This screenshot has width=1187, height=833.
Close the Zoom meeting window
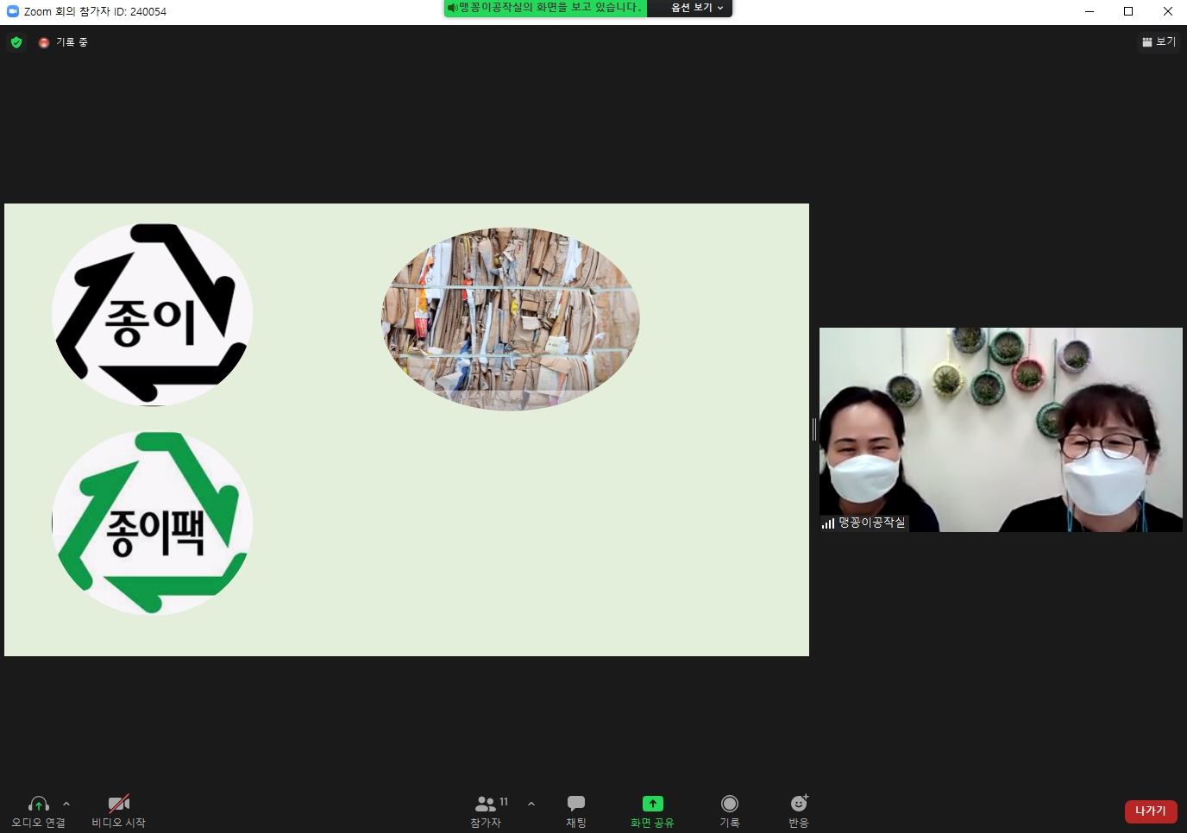click(1167, 11)
